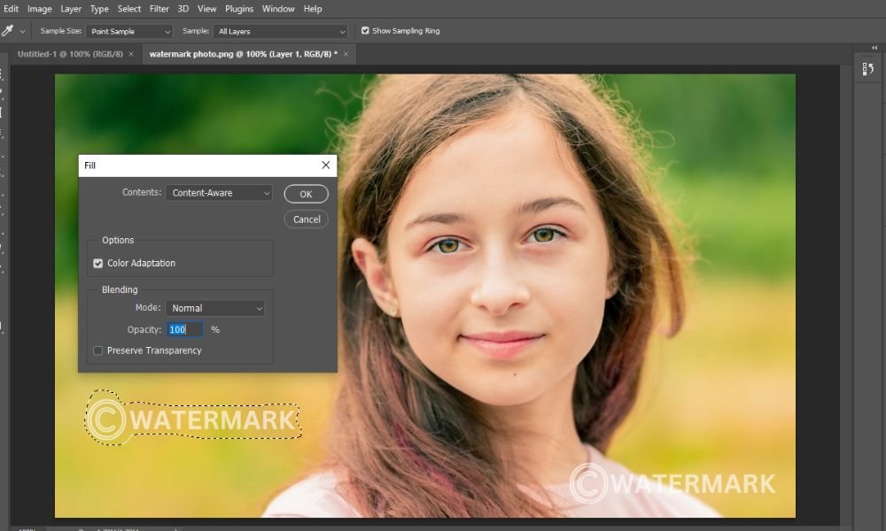Close the Untitled-1 document tab
The width and height of the screenshot is (886, 531).
click(131, 54)
